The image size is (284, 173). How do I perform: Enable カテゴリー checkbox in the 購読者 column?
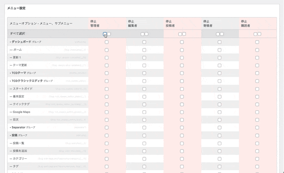(x=257, y=159)
